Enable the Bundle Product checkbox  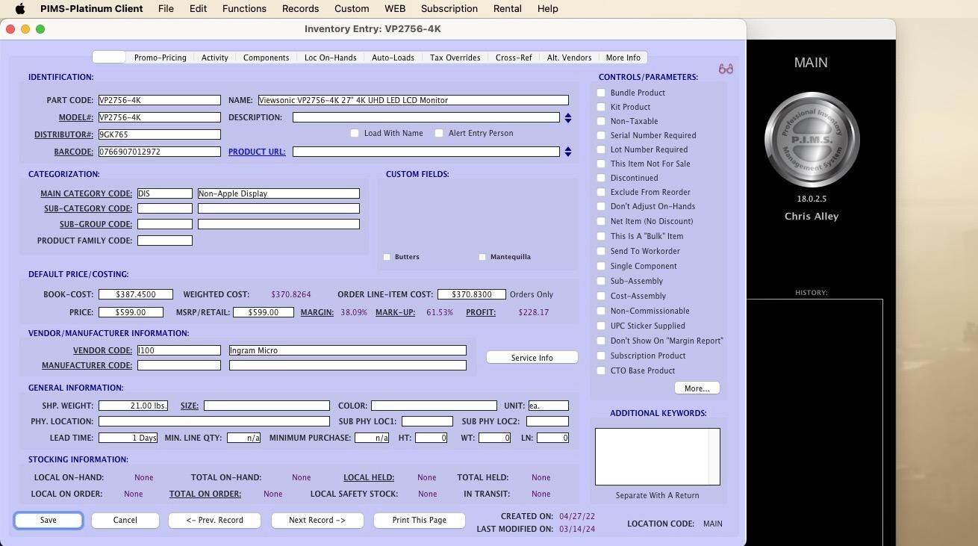click(601, 93)
